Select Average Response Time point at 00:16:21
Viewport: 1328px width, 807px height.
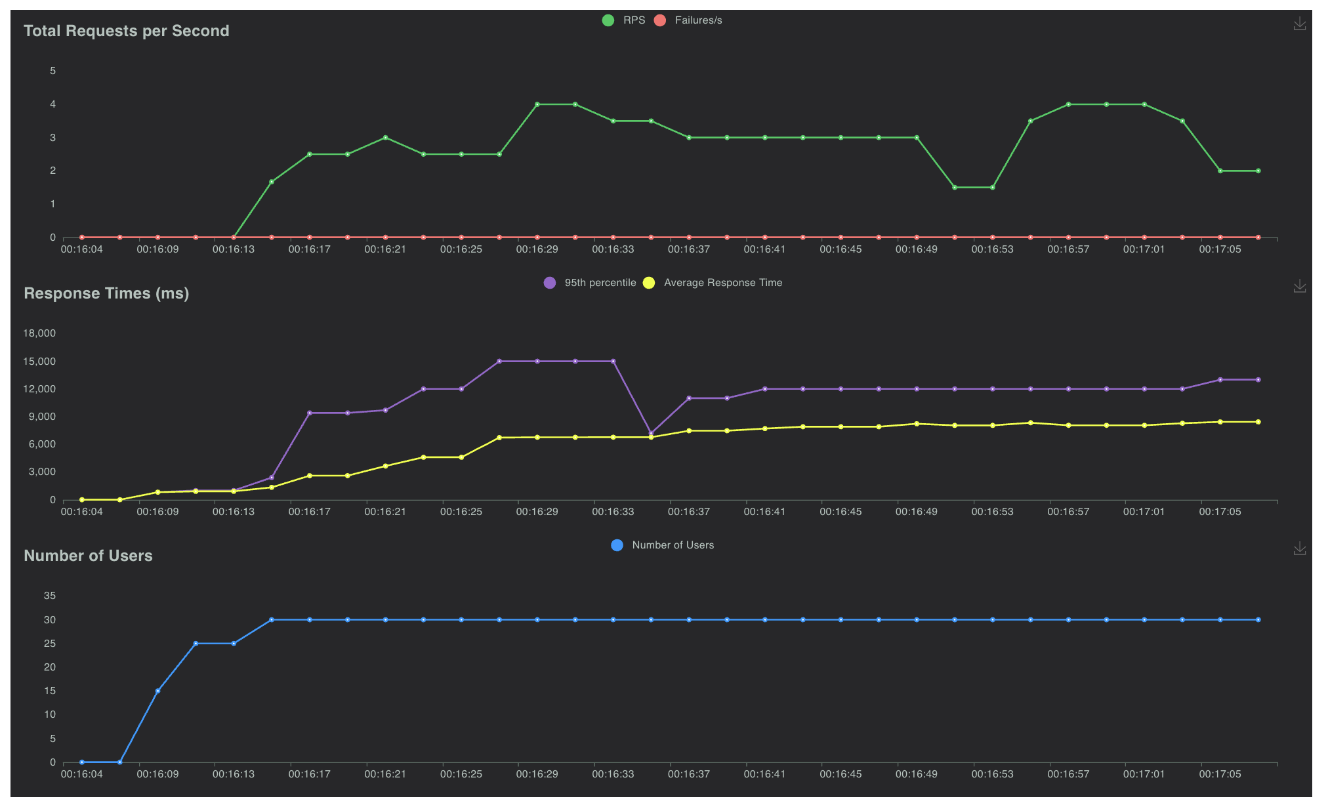(385, 466)
